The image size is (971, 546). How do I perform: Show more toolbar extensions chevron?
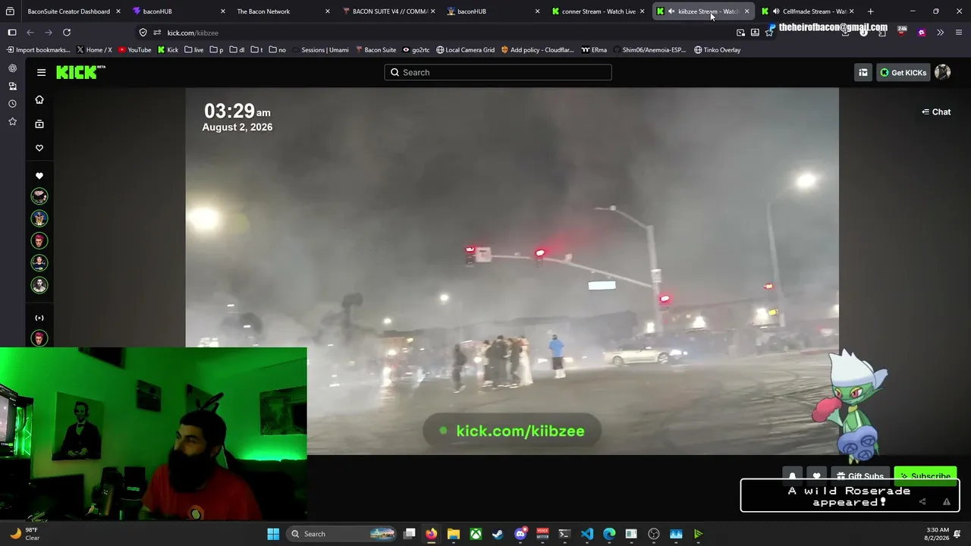pos(940,33)
